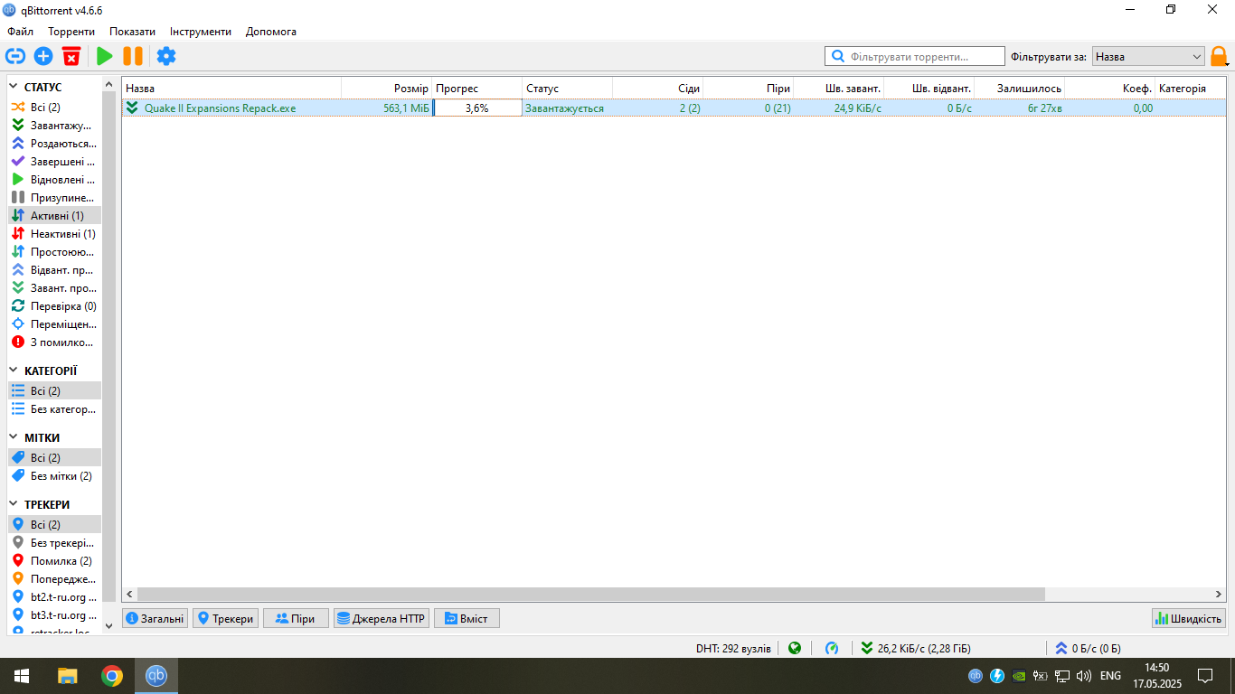Open the Показати menu

pyautogui.click(x=132, y=32)
